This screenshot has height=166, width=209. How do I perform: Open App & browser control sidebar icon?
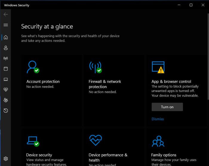(6, 69)
